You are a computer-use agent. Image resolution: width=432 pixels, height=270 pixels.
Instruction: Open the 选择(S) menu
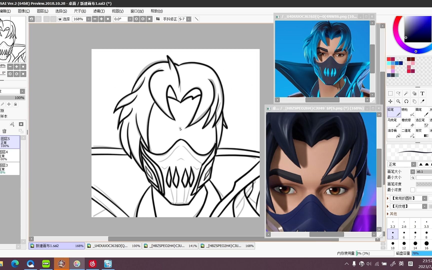(x=61, y=11)
